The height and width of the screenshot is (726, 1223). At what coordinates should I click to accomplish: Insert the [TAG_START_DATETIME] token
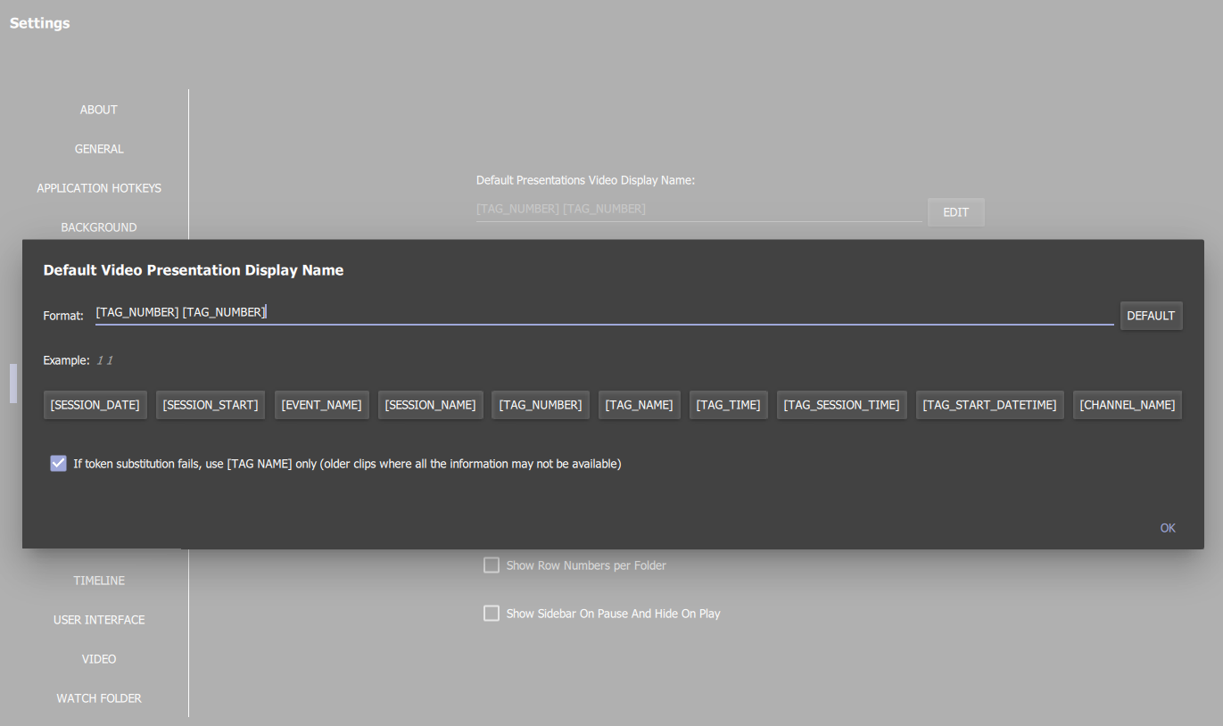click(989, 404)
